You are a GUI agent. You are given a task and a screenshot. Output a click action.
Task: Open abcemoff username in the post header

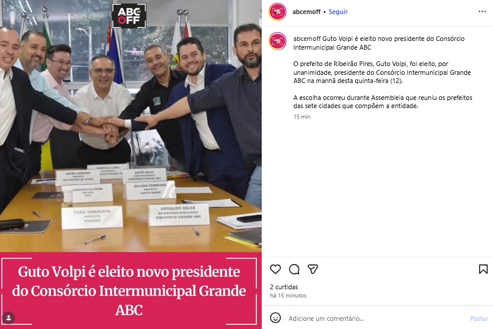(306, 12)
